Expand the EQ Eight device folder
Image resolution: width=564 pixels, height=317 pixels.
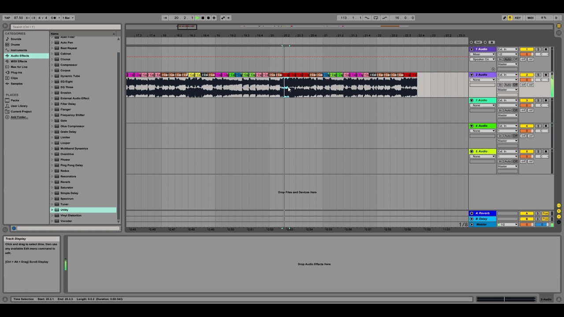click(52, 81)
